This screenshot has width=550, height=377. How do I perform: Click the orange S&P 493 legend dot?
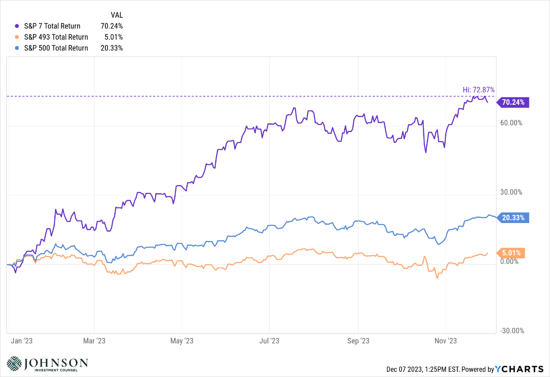point(17,37)
